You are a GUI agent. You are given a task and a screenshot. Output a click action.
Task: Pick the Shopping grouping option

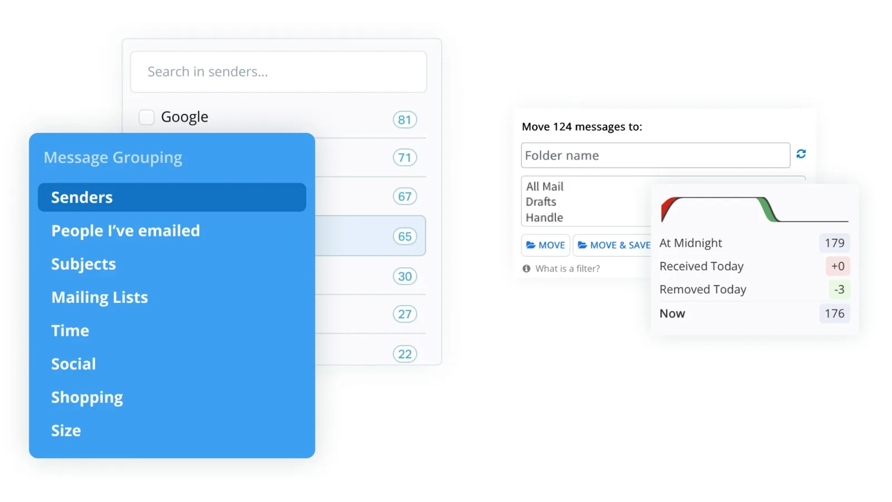click(x=87, y=397)
